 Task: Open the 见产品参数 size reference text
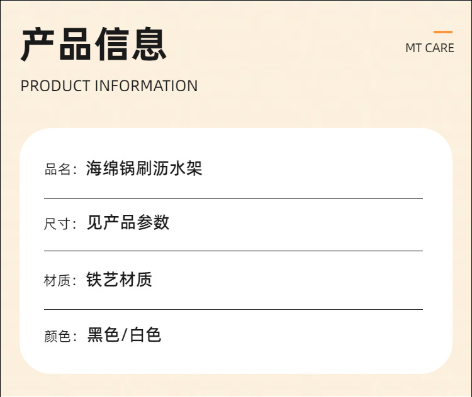click(x=128, y=222)
